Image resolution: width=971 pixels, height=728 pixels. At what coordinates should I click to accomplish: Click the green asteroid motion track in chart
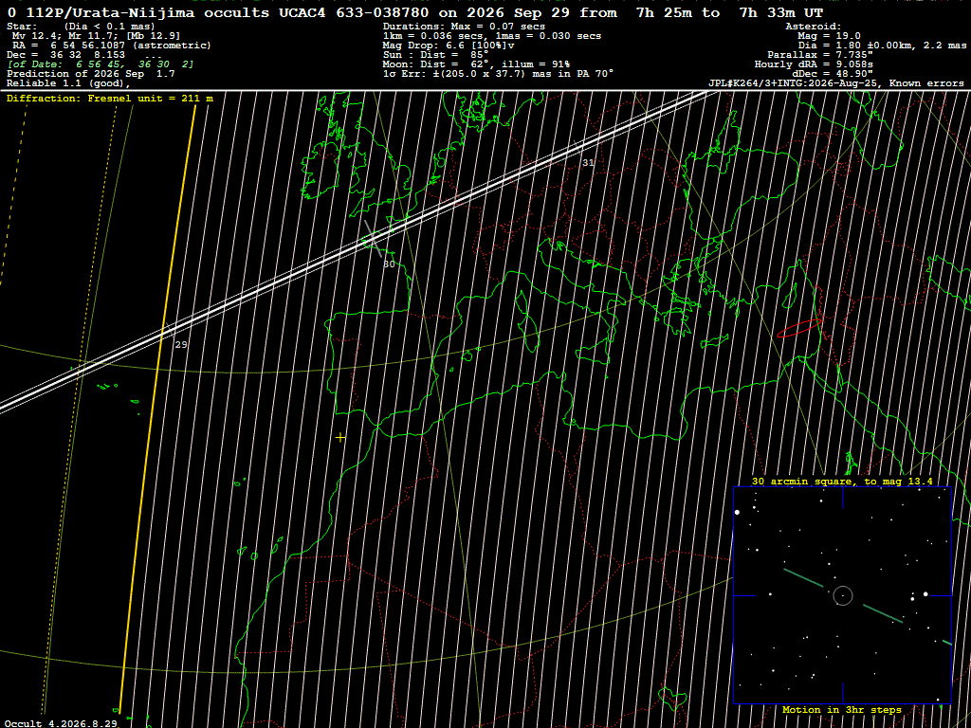tap(803, 578)
